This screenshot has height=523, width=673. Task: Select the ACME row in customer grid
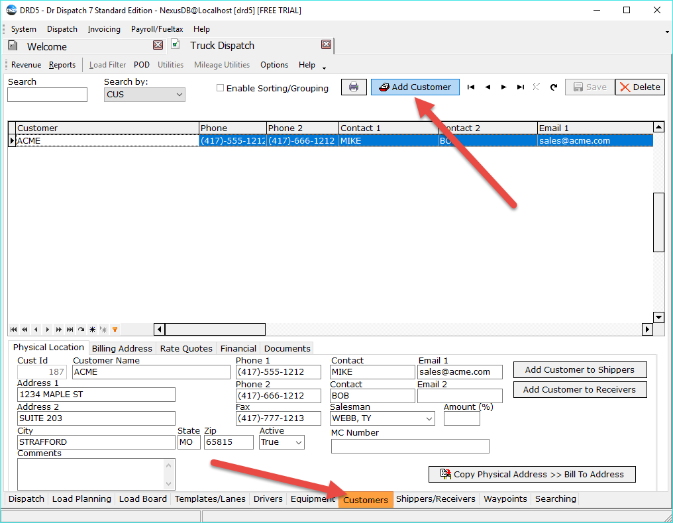pyautogui.click(x=331, y=141)
